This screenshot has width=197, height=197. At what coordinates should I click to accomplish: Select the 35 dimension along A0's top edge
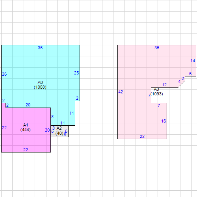pyautogui.click(x=40, y=48)
